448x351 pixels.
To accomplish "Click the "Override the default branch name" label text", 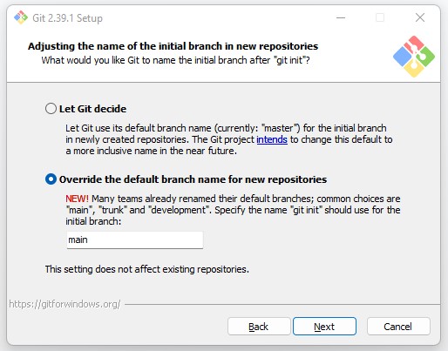I will click(x=193, y=179).
